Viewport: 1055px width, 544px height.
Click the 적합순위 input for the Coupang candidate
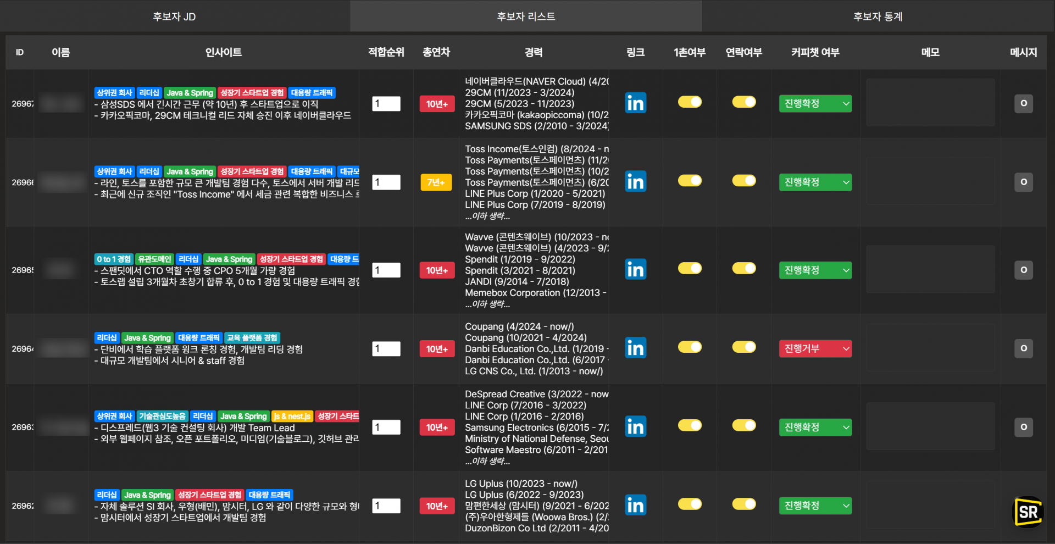tap(386, 348)
